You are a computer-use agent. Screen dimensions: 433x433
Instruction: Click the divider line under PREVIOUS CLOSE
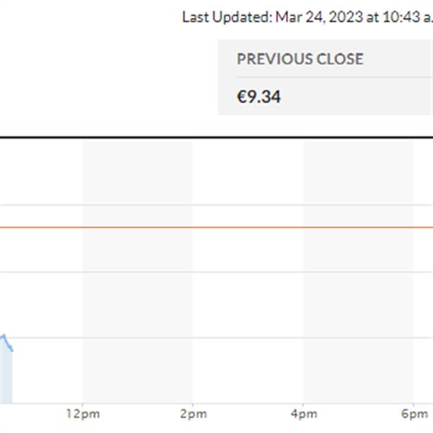[x=335, y=77]
